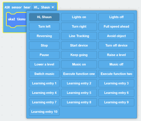141x121 pixels.
Task: Pick the 'Keep going' option
Action: tap(79, 55)
